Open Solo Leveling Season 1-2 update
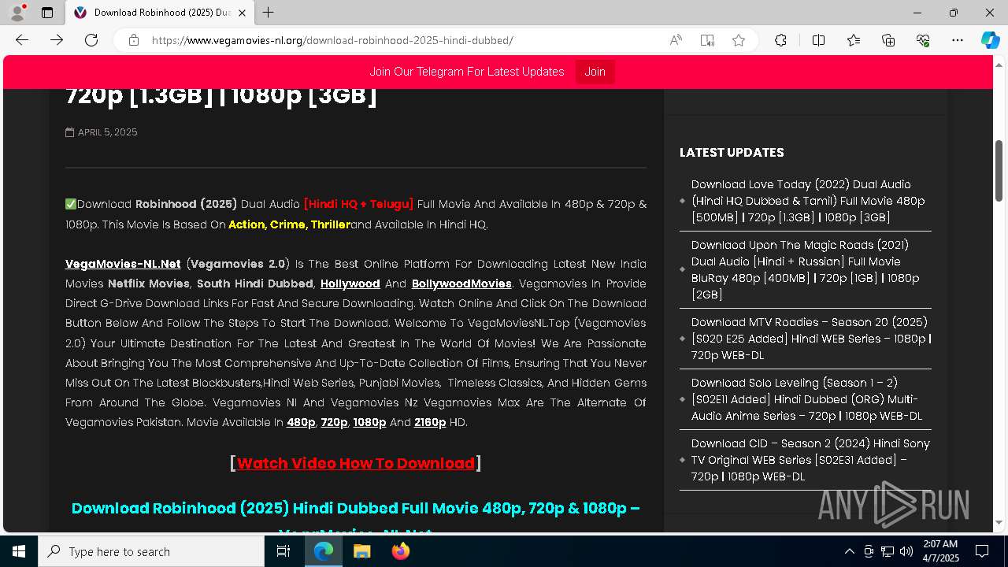1008x567 pixels. coord(806,399)
